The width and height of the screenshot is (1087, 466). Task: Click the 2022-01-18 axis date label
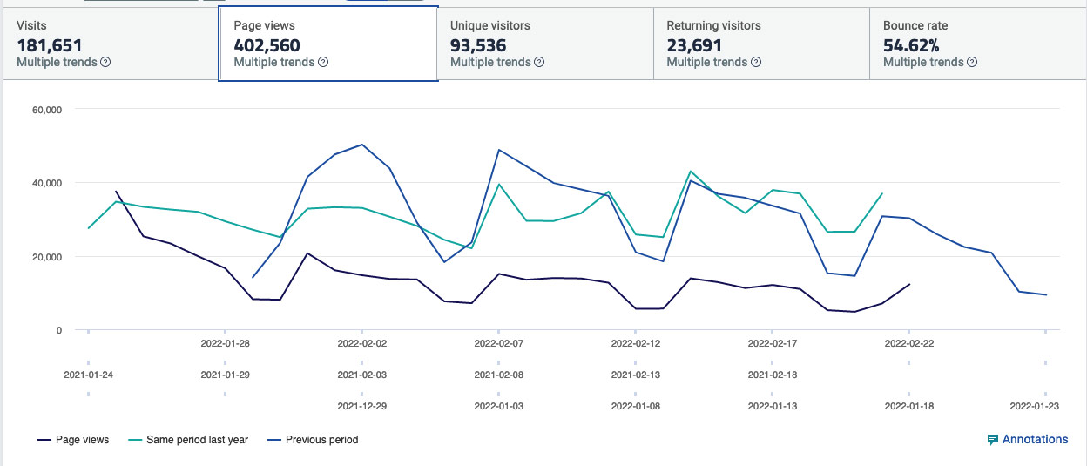coord(909,406)
